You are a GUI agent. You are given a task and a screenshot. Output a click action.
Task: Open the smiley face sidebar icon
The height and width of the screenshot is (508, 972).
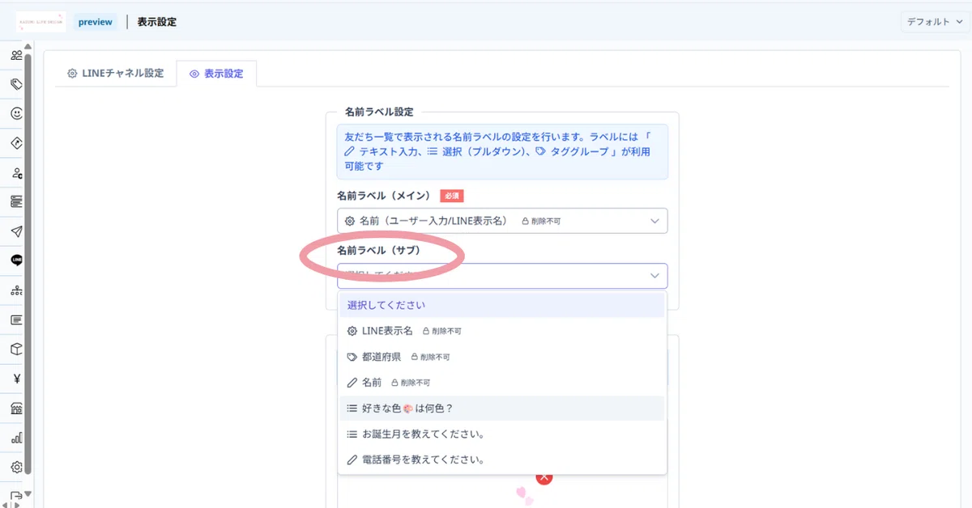16,114
